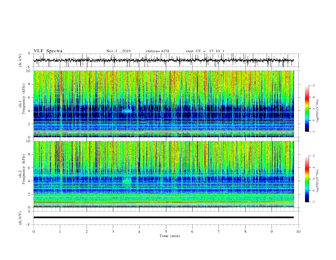
Task: Select the "Nov.3 , 2019" date label
Action: click(118, 51)
